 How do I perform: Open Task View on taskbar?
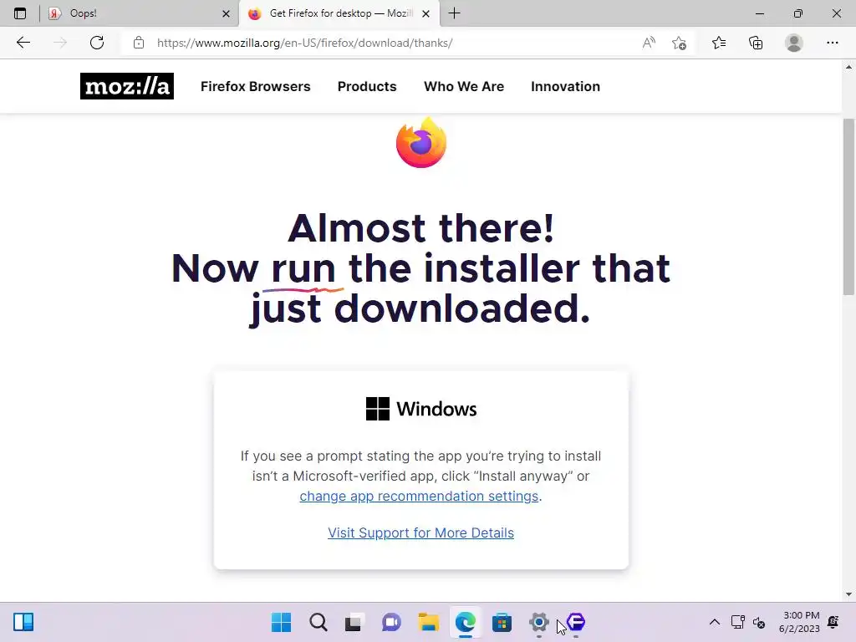point(354,622)
